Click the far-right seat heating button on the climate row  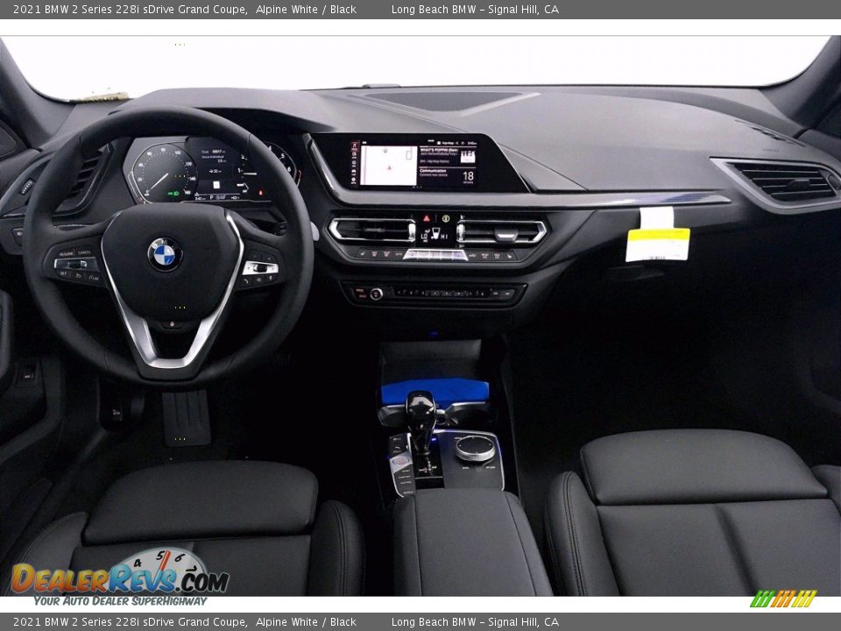point(508,256)
